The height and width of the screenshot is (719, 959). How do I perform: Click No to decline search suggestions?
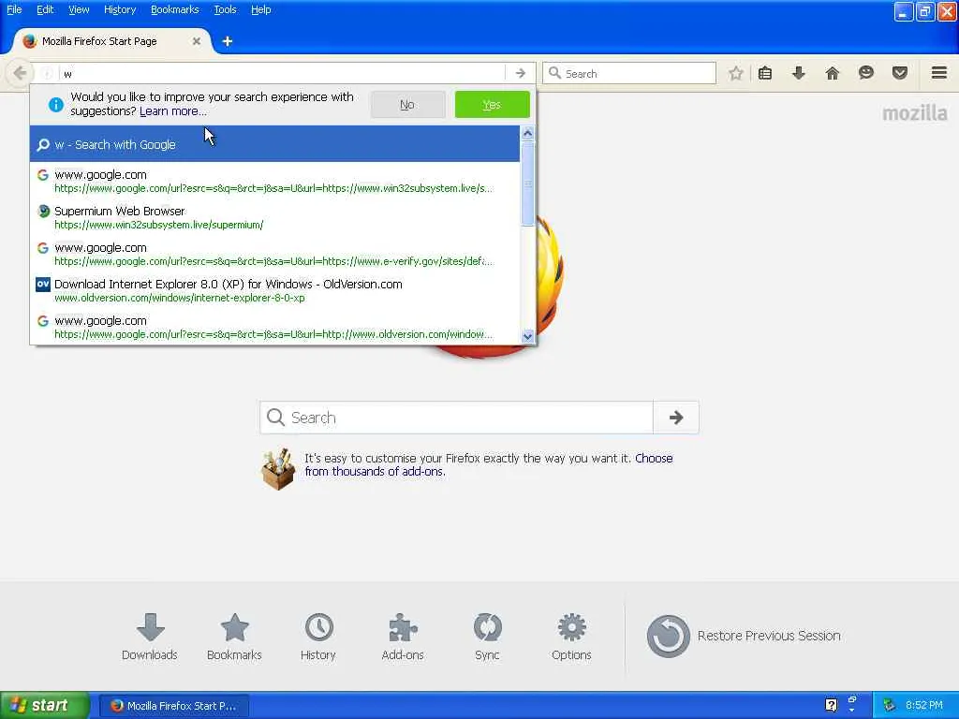[x=407, y=105]
